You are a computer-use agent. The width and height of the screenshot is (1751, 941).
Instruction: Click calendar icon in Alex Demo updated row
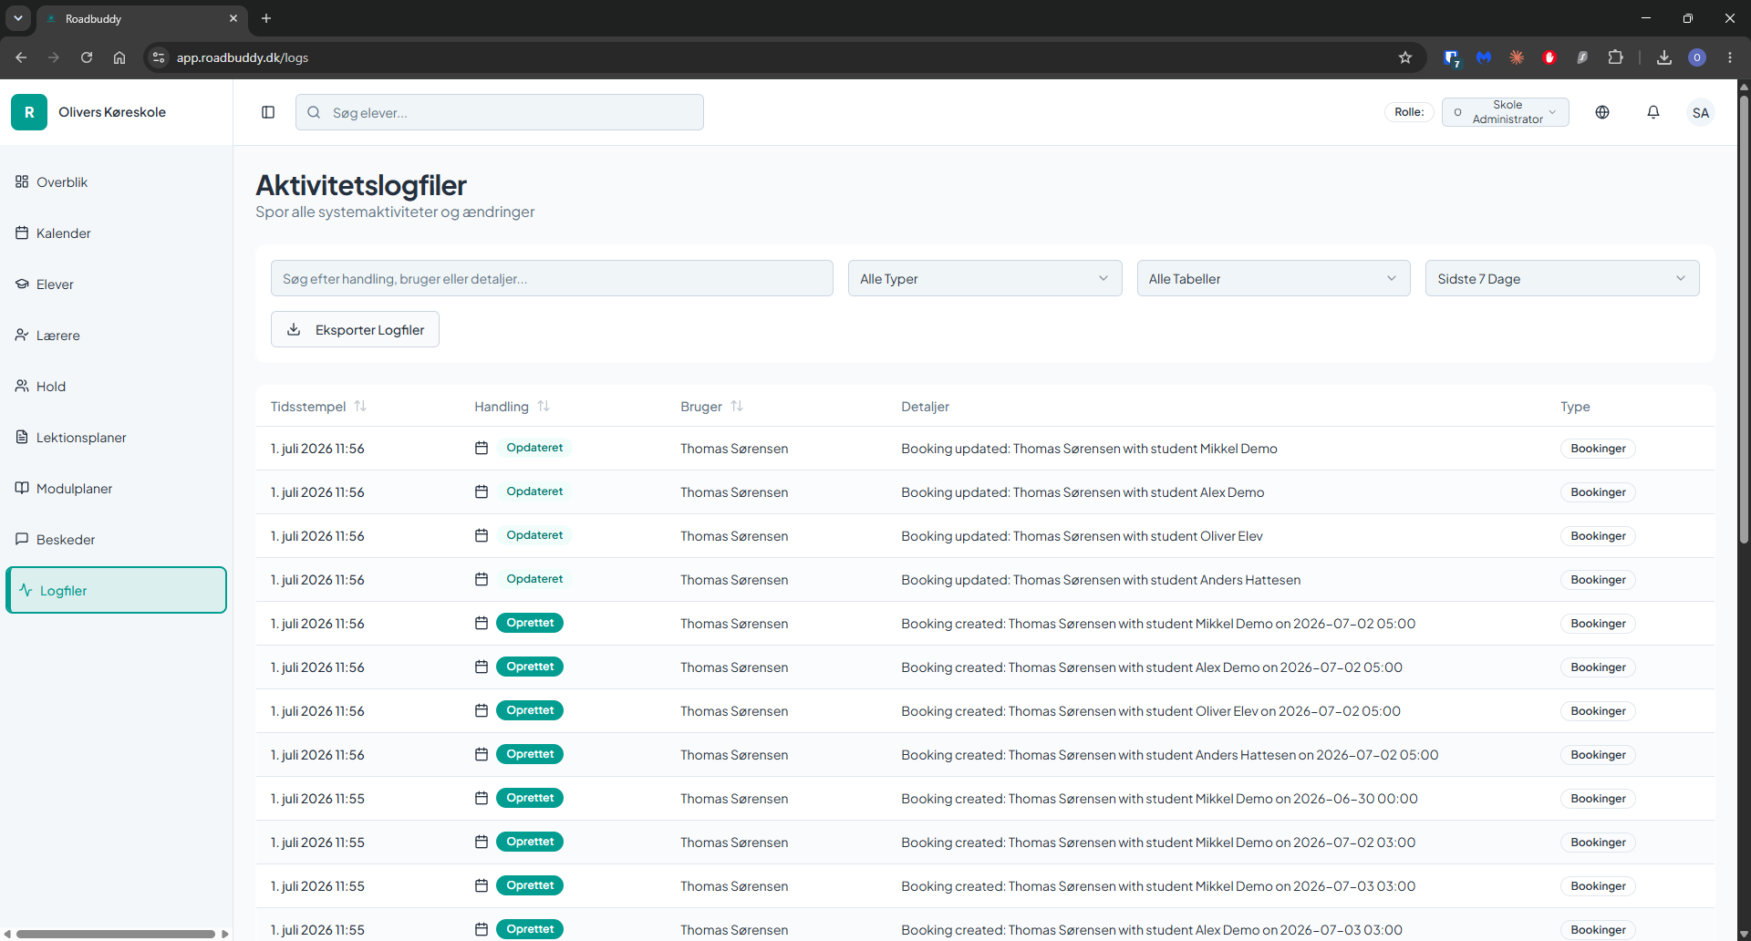pyautogui.click(x=482, y=491)
